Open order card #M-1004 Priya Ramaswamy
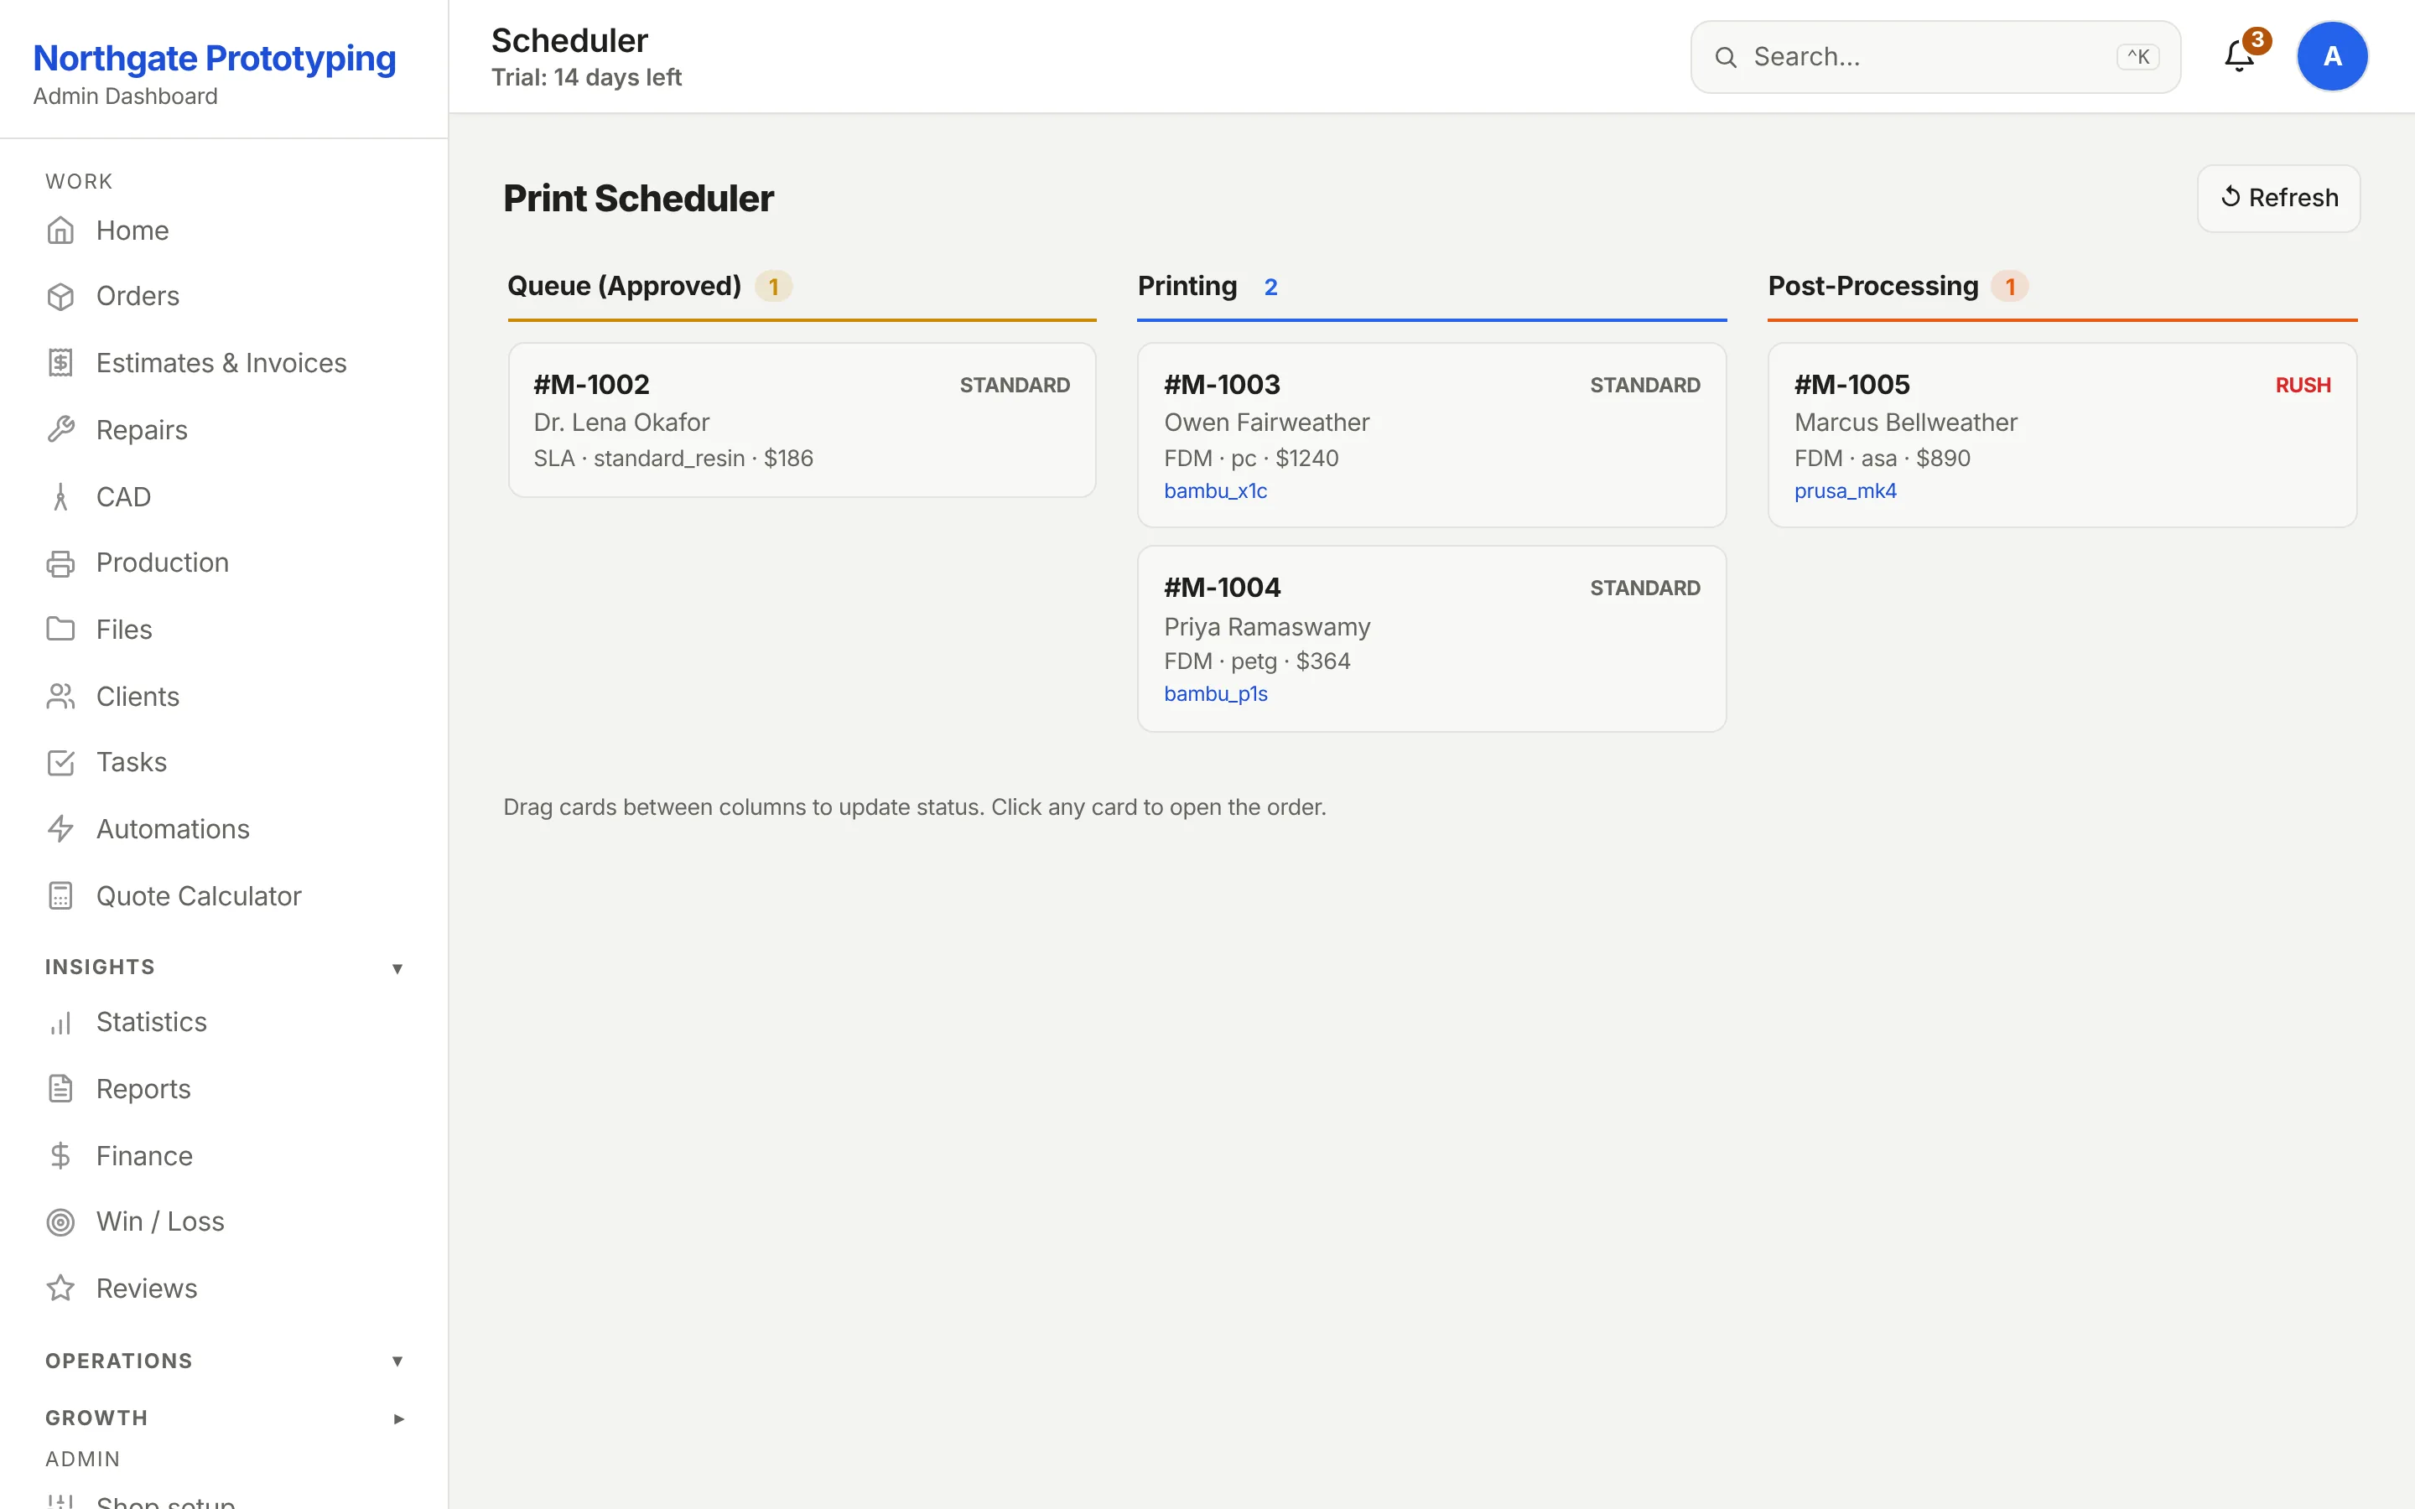Viewport: 2415px width, 1509px height. [1432, 639]
